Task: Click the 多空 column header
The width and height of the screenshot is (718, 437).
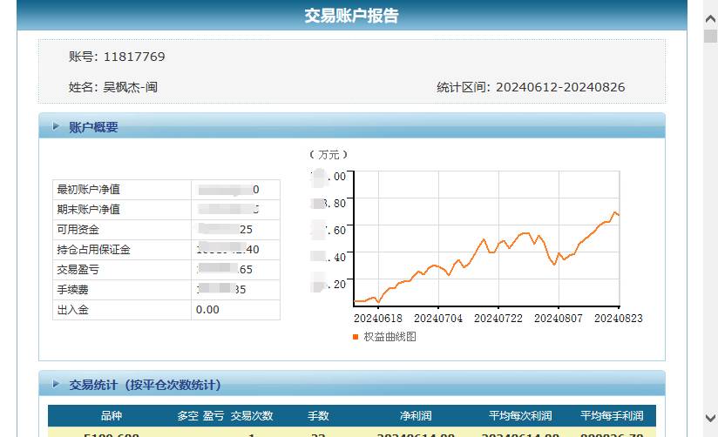Action: (187, 416)
